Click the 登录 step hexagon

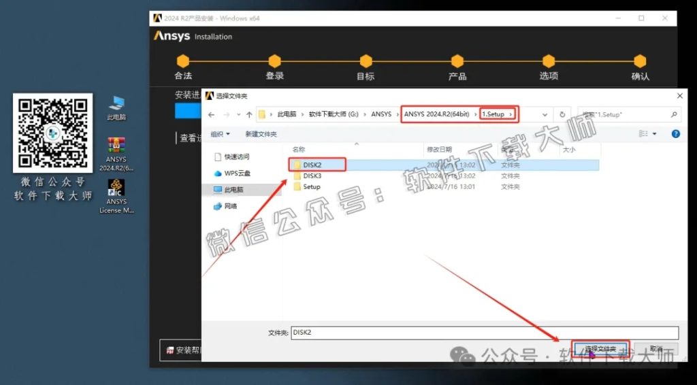pyautogui.click(x=274, y=61)
